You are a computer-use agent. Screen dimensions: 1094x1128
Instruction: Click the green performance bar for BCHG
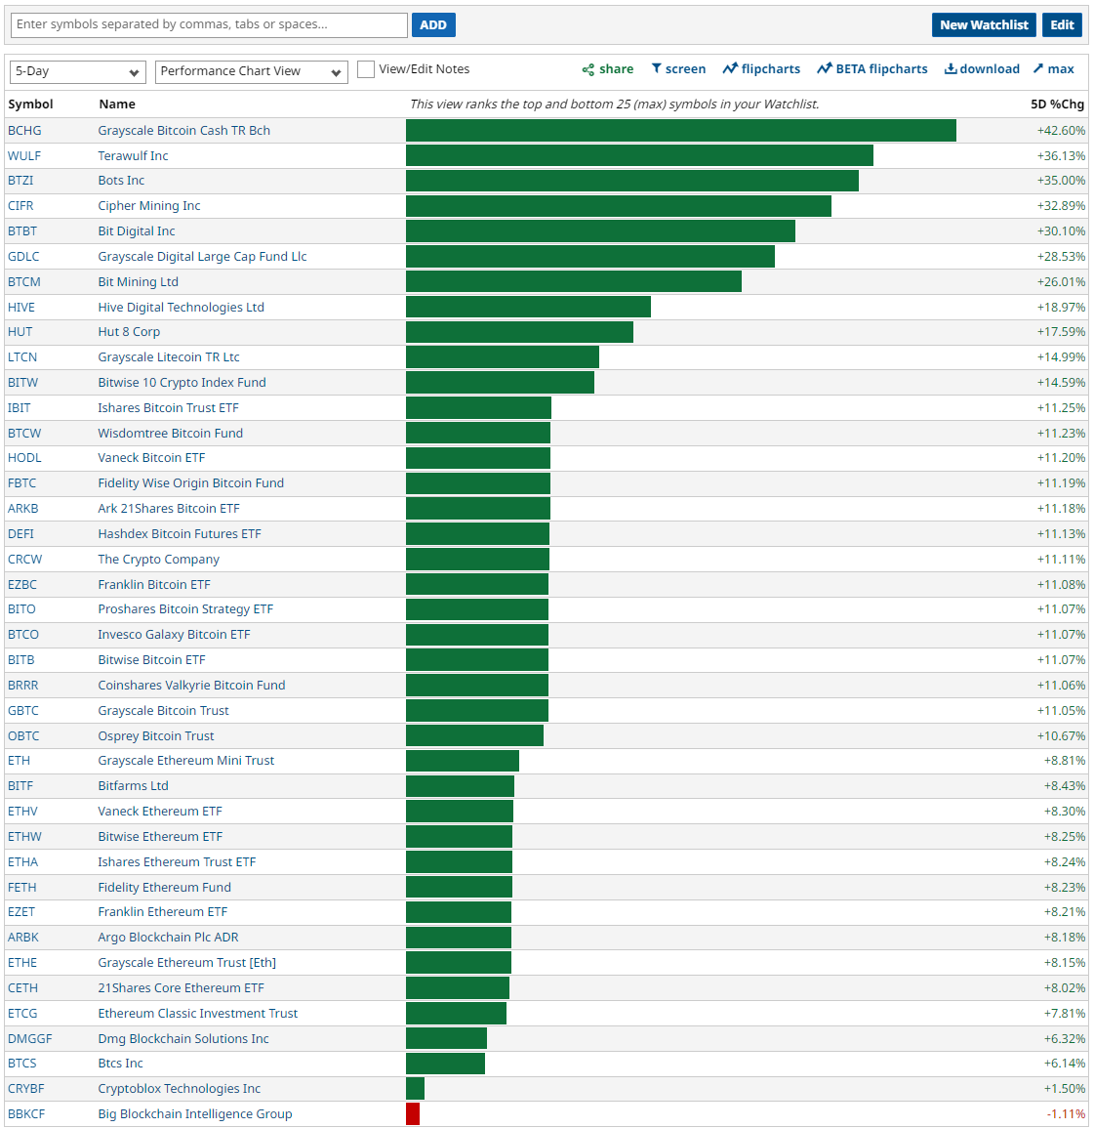click(680, 130)
